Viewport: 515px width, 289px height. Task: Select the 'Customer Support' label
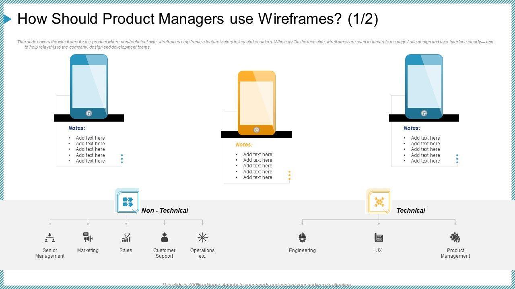click(164, 253)
